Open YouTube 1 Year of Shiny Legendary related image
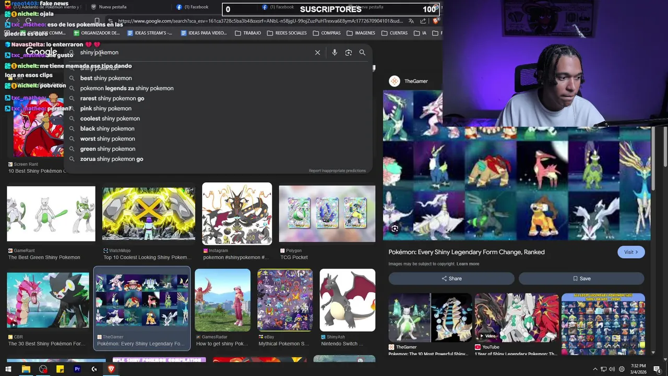This screenshot has width=668, height=376. [517, 318]
